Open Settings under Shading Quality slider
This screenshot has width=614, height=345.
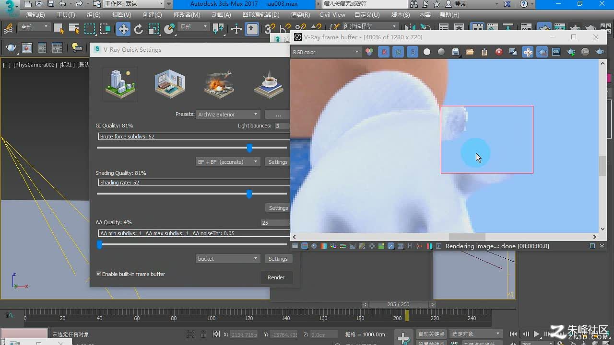278,208
